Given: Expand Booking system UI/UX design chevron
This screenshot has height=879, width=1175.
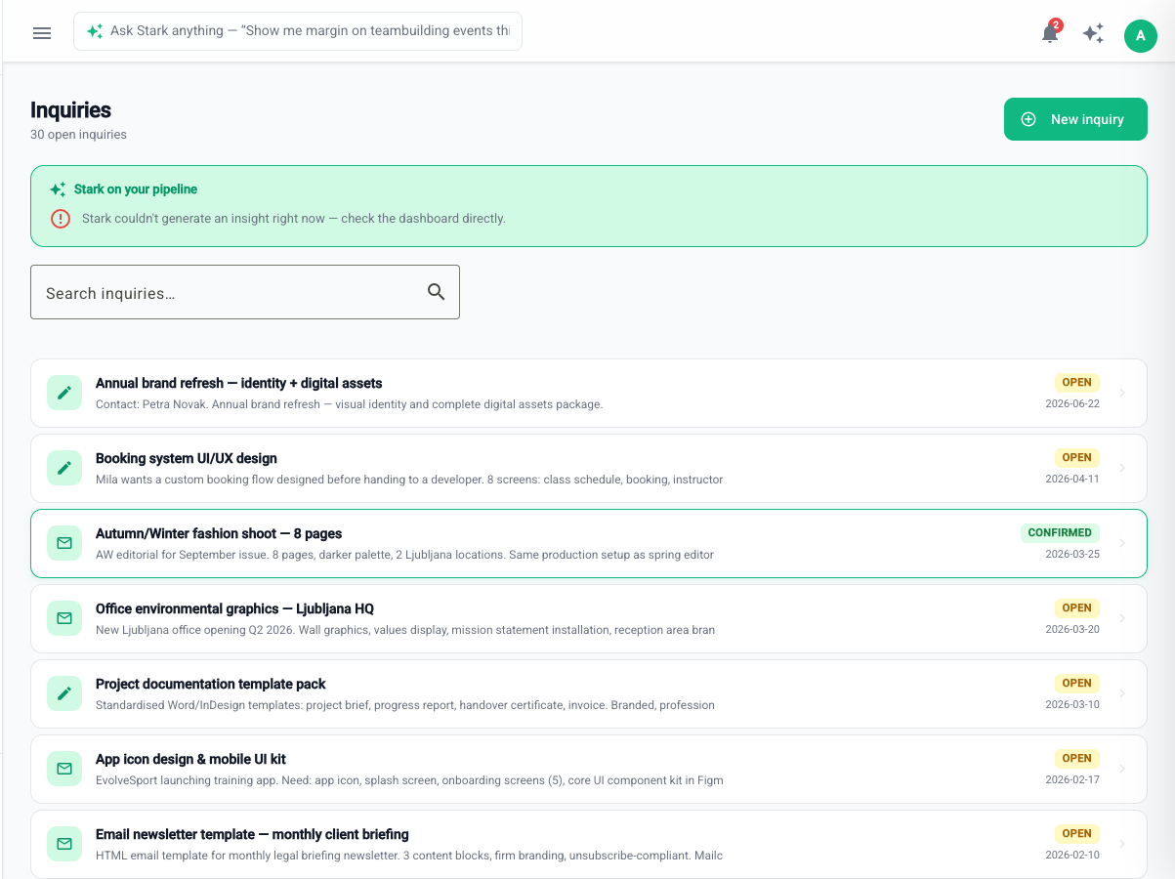Looking at the screenshot, I should [x=1122, y=468].
